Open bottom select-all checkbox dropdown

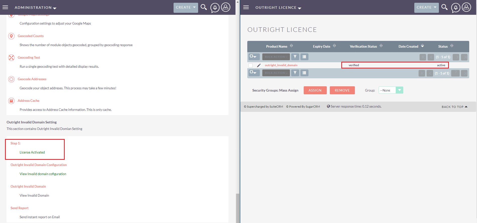click(x=254, y=73)
